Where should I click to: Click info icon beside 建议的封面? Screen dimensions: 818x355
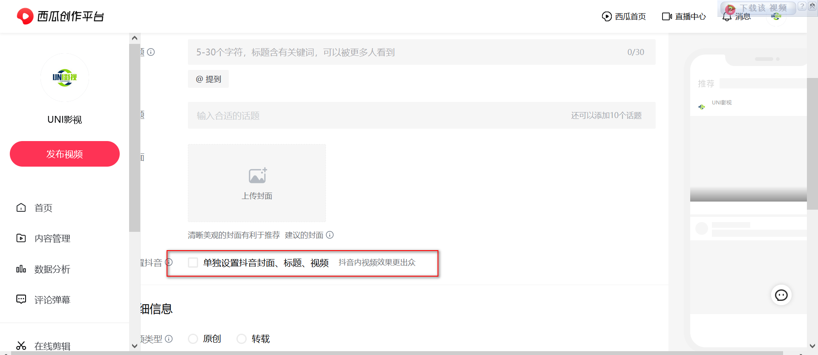point(330,235)
